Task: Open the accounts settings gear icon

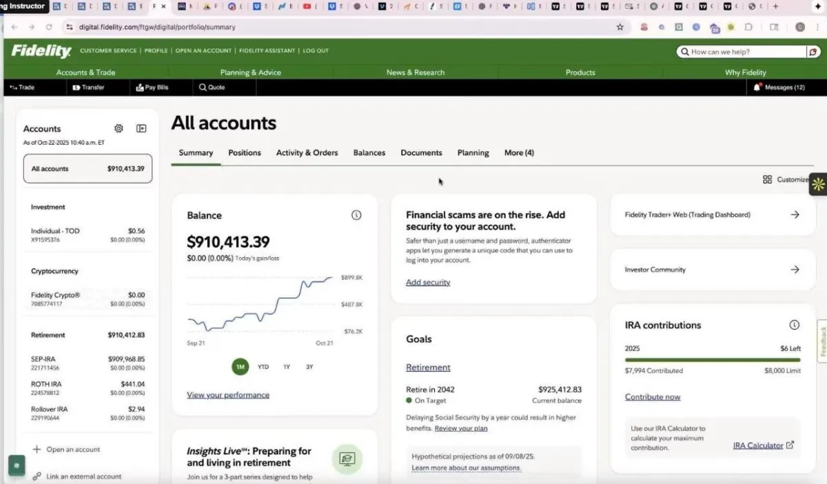Action: [119, 128]
